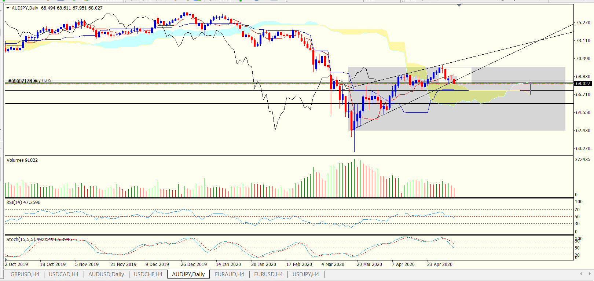This screenshot has width=594, height=281.
Task: Click the 75.270 level on price scale
Action: coord(583,23)
